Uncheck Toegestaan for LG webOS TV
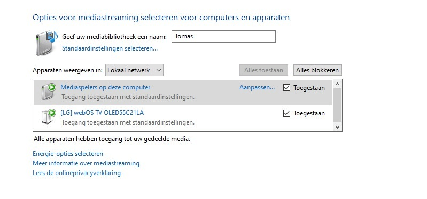Viewport: 427px width, 199px height. (286, 113)
